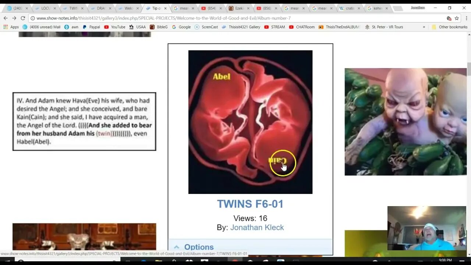Bookmark this page with the star icon
The image size is (471, 265).
pyautogui.click(x=457, y=18)
